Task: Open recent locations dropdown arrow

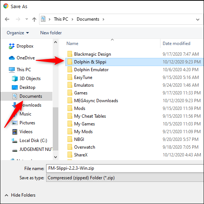Action: coord(27,19)
